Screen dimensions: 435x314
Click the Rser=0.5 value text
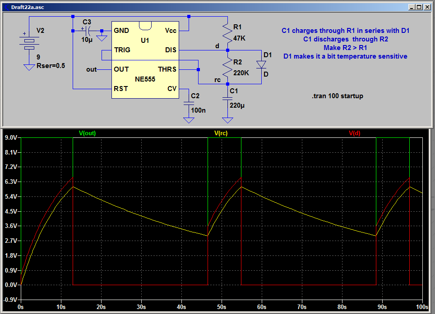click(x=51, y=66)
